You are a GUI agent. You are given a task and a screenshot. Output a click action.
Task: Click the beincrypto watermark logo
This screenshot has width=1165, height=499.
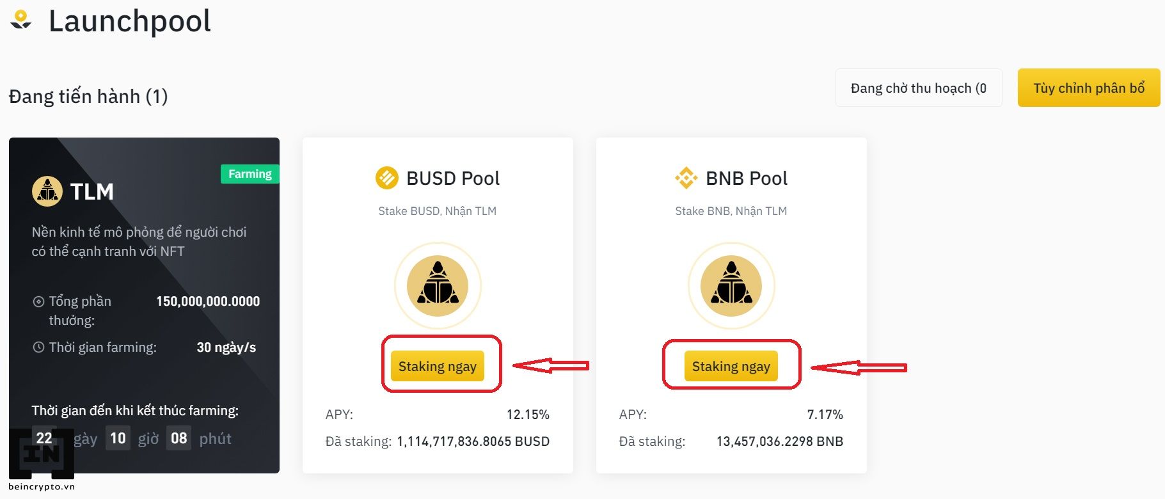tap(42, 457)
